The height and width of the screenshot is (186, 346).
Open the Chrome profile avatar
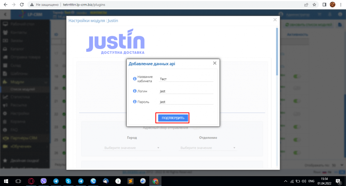[x=332, y=4]
